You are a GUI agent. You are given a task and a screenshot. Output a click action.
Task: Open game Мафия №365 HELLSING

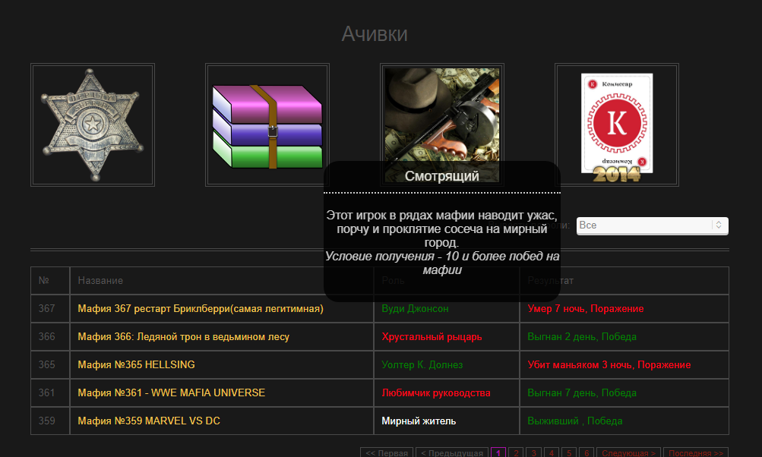pos(136,364)
